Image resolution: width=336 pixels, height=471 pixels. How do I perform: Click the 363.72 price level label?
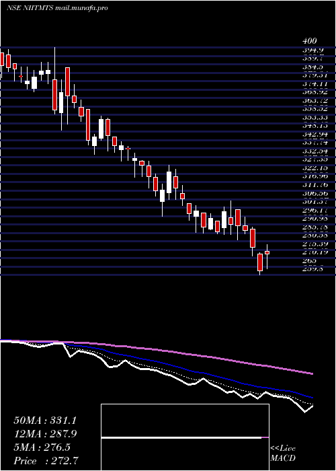(314, 100)
